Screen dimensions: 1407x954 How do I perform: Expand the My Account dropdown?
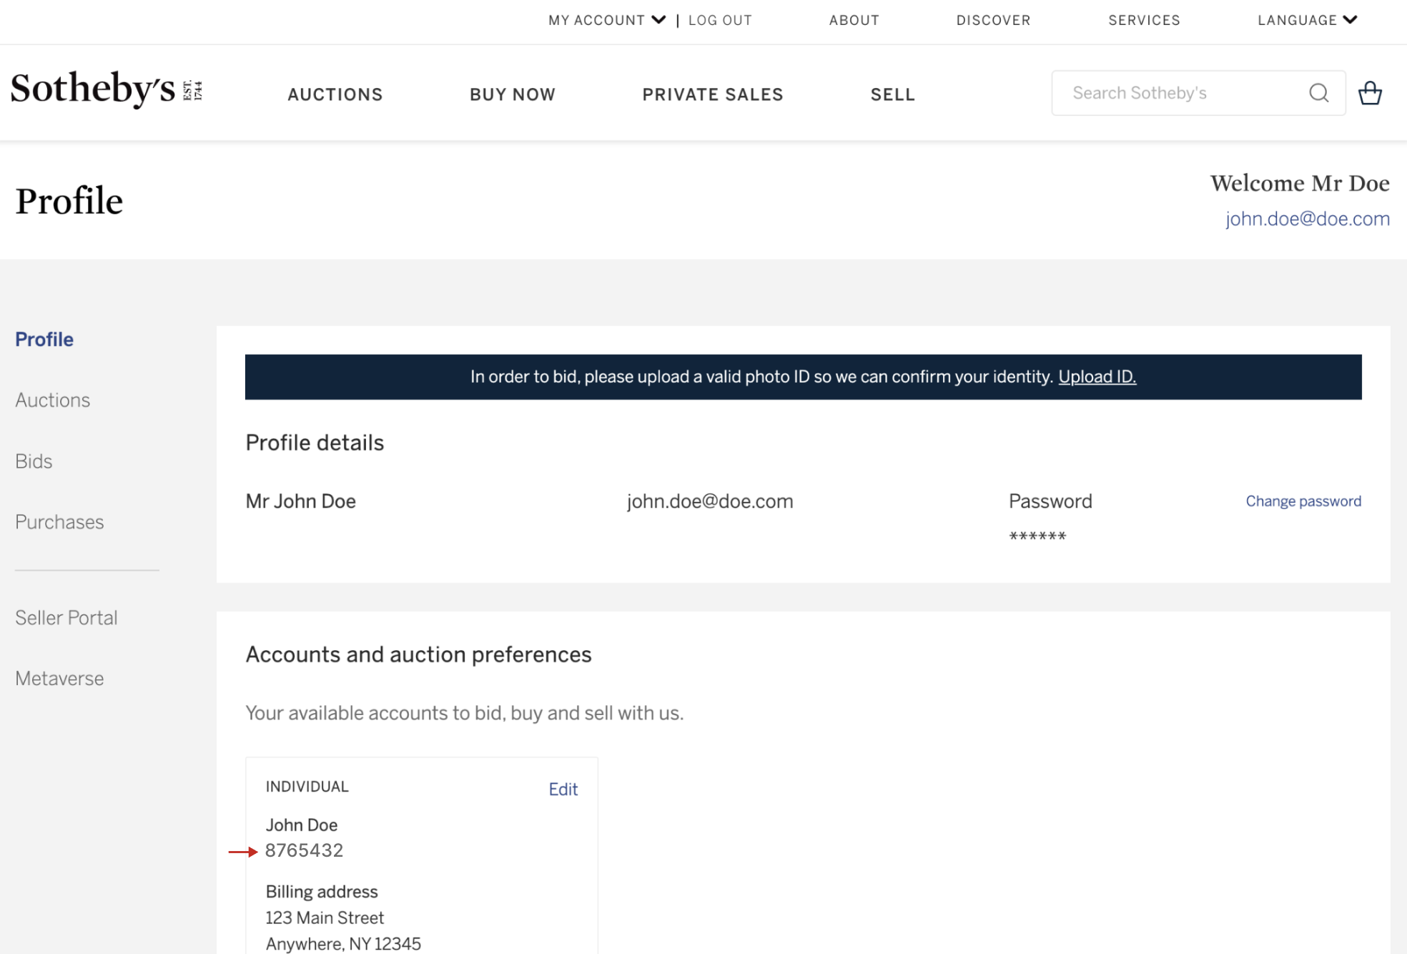(x=606, y=20)
